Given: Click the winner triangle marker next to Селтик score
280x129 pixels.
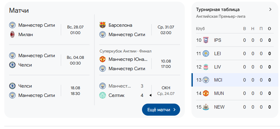Looking at the screenshot, I should pos(150,95).
